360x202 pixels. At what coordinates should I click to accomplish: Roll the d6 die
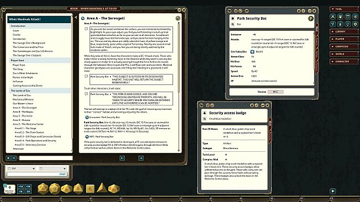click(x=90, y=189)
